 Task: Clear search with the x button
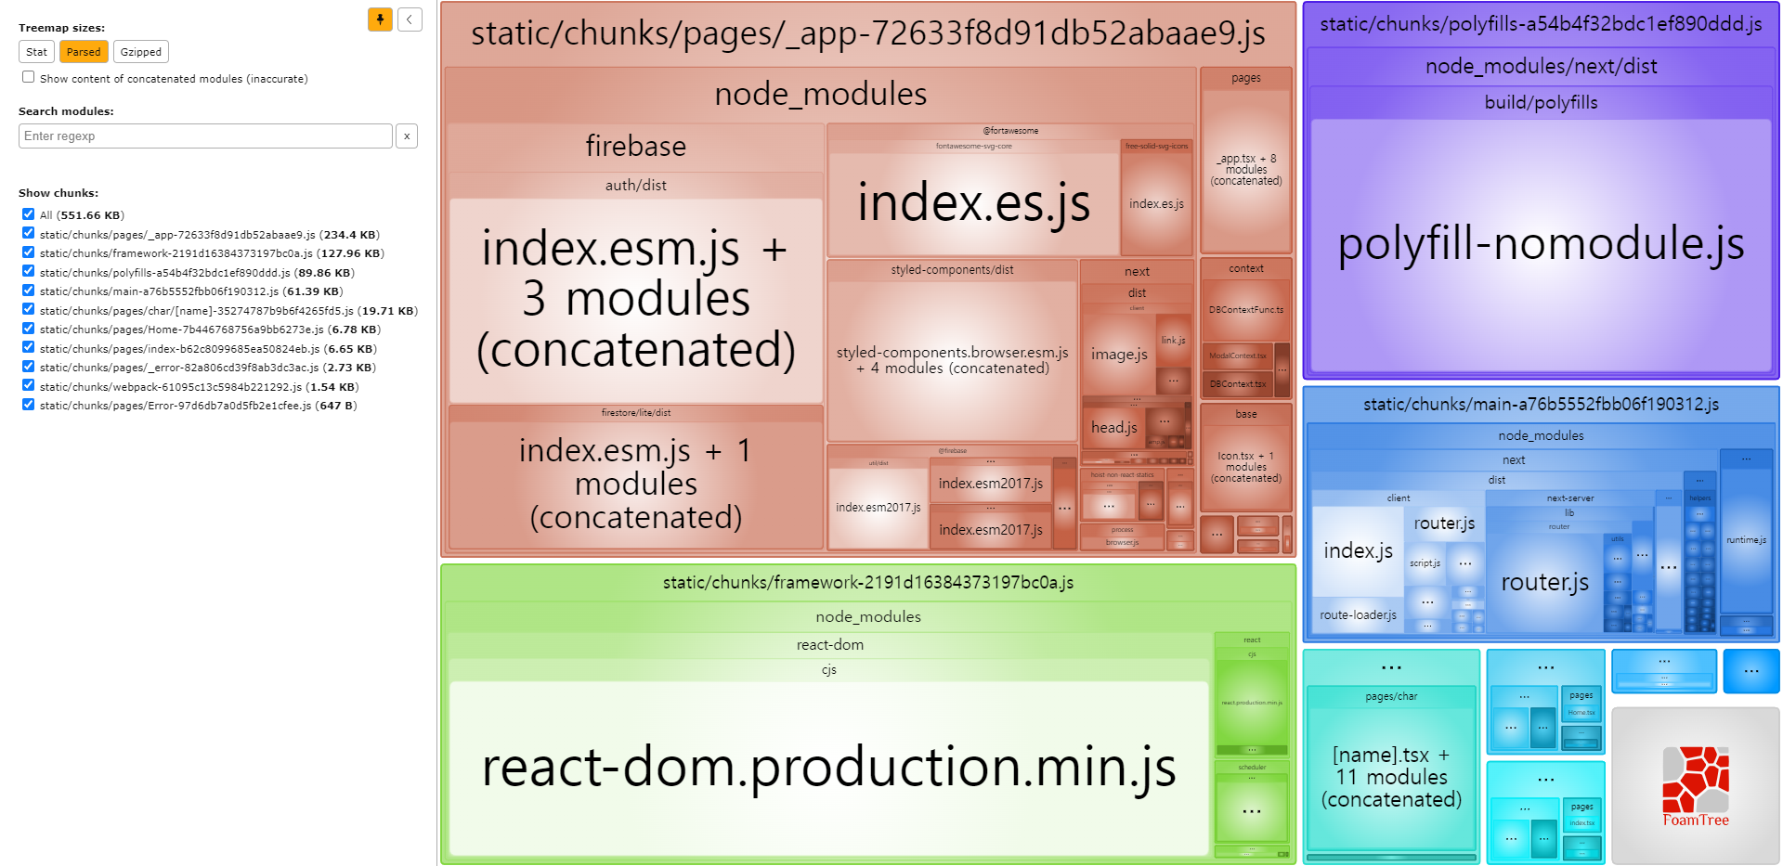[x=407, y=136]
